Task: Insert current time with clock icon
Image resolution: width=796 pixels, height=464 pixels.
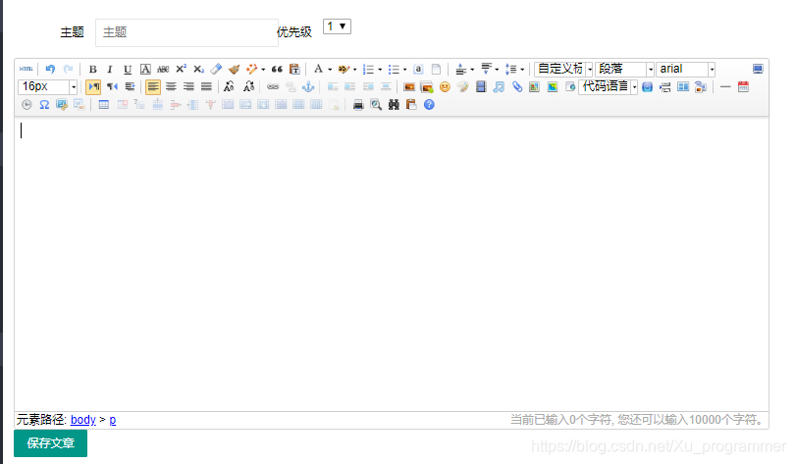Action: click(x=27, y=104)
